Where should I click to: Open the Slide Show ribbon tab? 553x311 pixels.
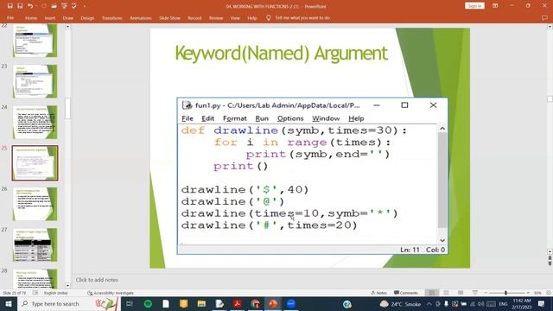tap(169, 17)
